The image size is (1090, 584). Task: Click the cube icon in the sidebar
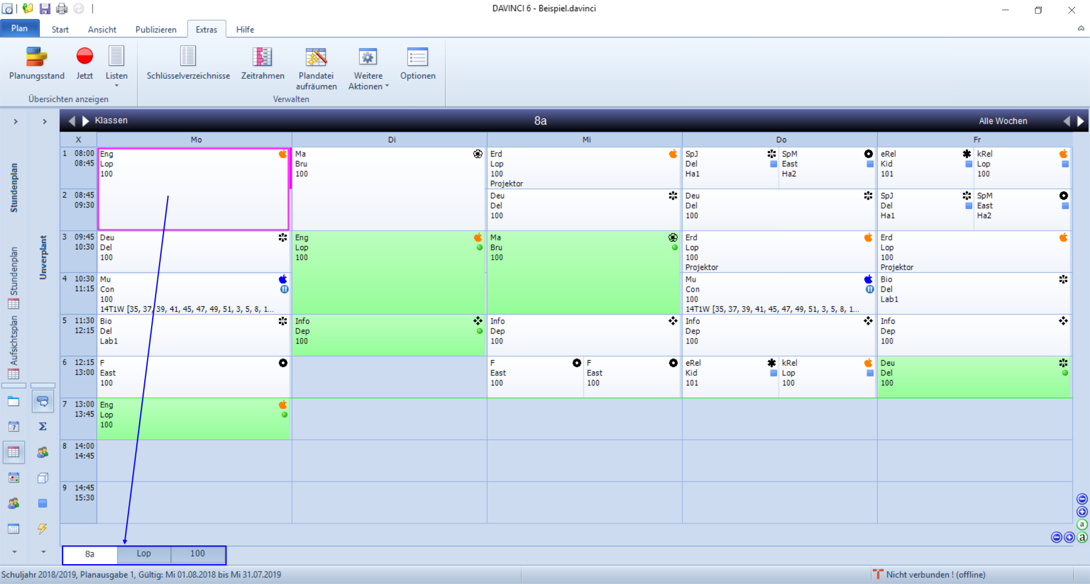pos(43,477)
